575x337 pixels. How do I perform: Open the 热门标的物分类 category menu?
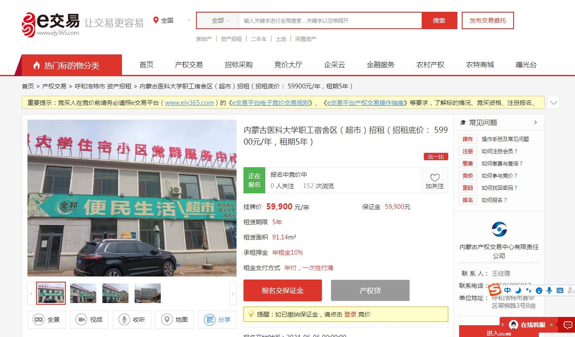point(71,65)
